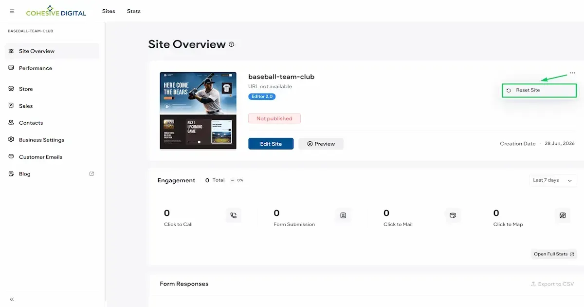Click the Not published status badge
The width and height of the screenshot is (584, 307).
coord(274,118)
